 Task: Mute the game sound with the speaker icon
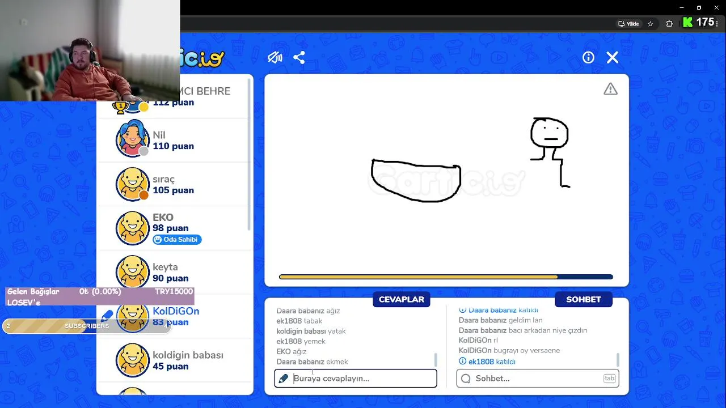click(275, 57)
